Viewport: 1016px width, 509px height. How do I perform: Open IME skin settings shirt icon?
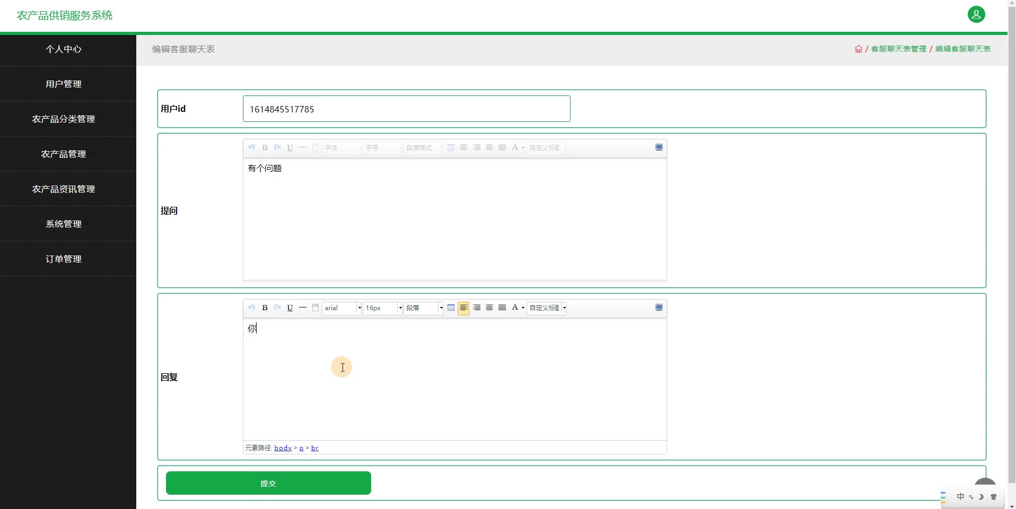click(994, 497)
